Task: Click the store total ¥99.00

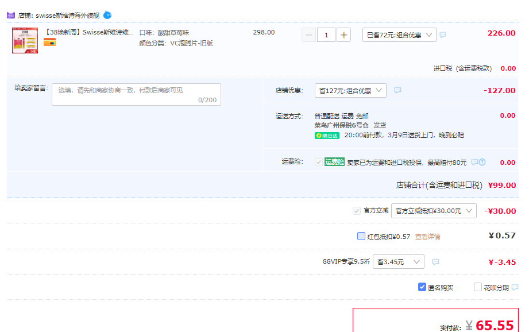Action: pos(501,185)
